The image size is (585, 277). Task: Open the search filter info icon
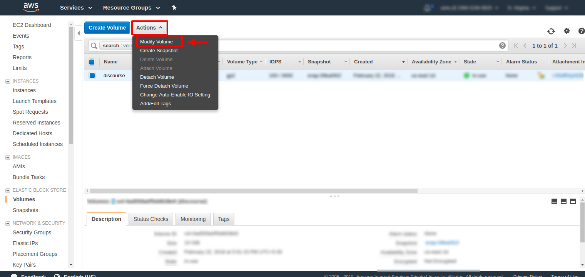502,45
